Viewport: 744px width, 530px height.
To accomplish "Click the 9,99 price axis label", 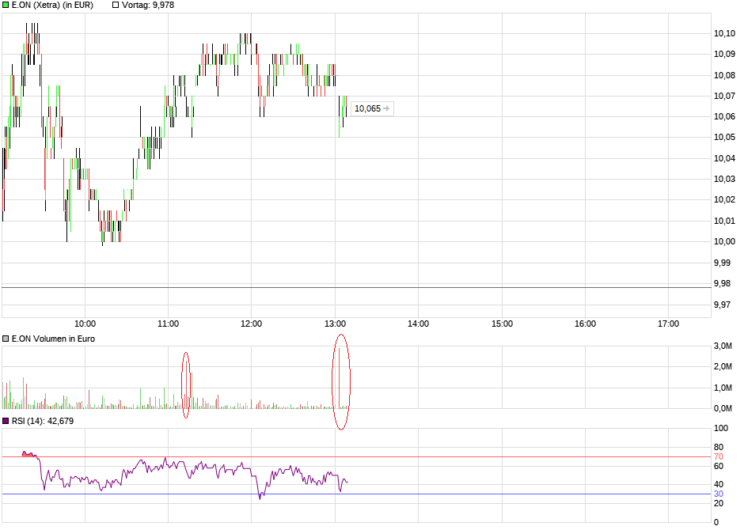I will pos(722,263).
